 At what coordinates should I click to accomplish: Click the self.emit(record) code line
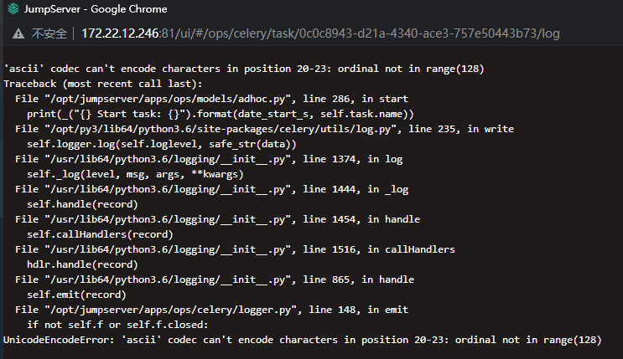point(76,295)
